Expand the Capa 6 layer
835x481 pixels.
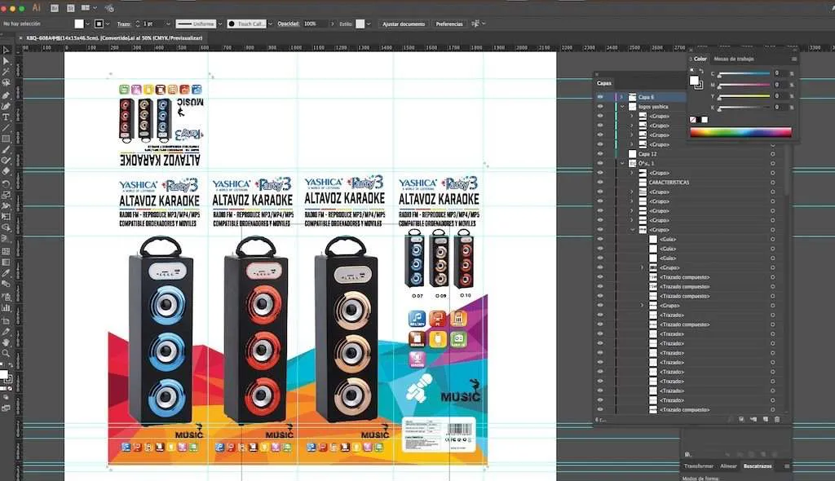click(x=621, y=97)
